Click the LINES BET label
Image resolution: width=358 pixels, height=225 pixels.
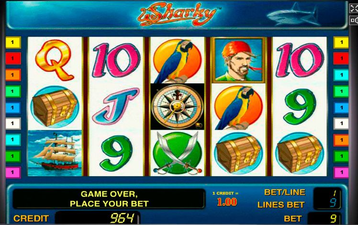pyautogui.click(x=281, y=205)
